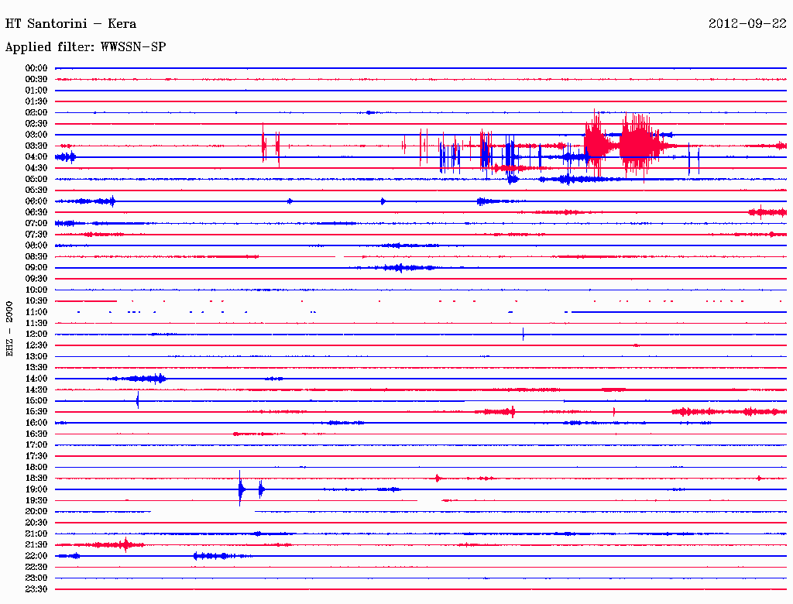Viewport: 793px width, 604px height.
Task: Click the "04:30" time label
Action: point(36,168)
